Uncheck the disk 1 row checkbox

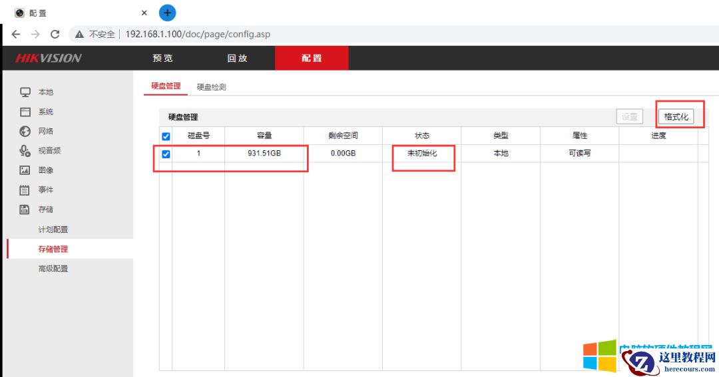(166, 154)
